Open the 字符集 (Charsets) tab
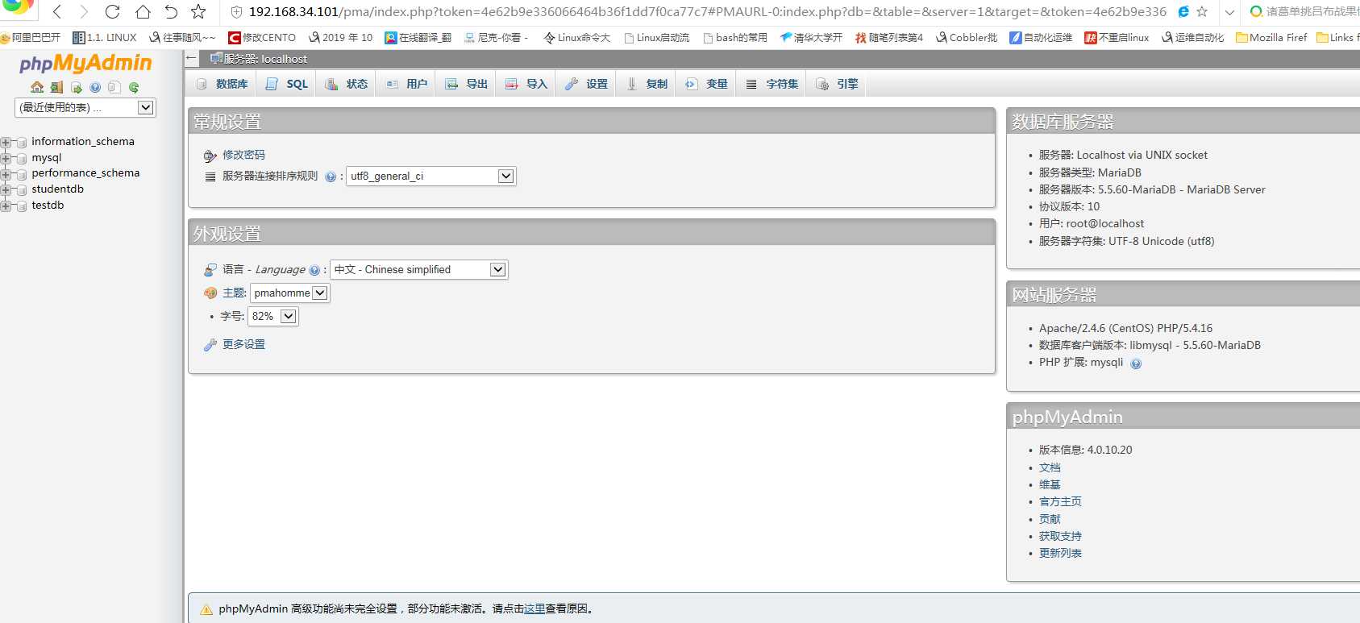1360x623 pixels. point(771,84)
